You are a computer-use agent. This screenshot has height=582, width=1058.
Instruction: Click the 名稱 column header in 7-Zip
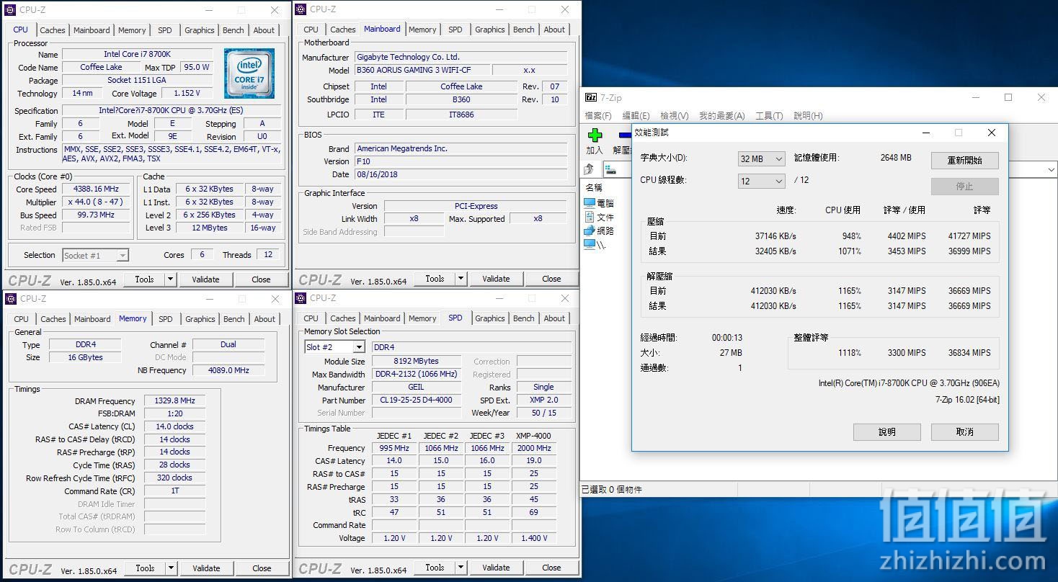click(x=594, y=188)
